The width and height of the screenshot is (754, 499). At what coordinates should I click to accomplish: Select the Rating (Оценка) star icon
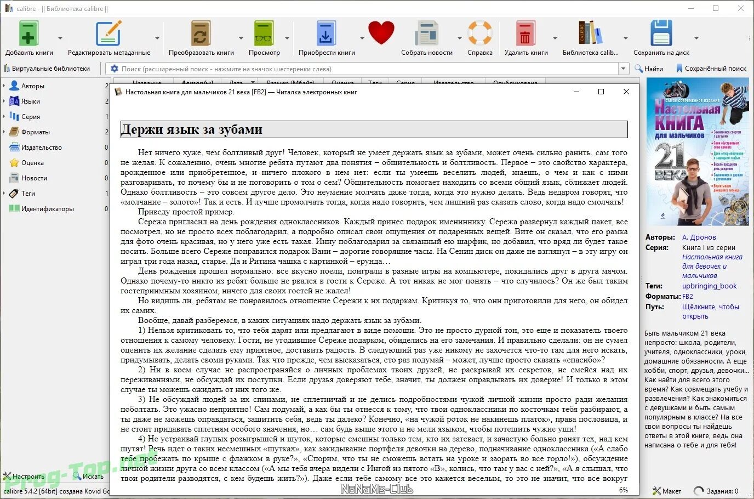14,162
